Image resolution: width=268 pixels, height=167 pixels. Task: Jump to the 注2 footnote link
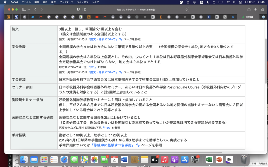[107, 128]
